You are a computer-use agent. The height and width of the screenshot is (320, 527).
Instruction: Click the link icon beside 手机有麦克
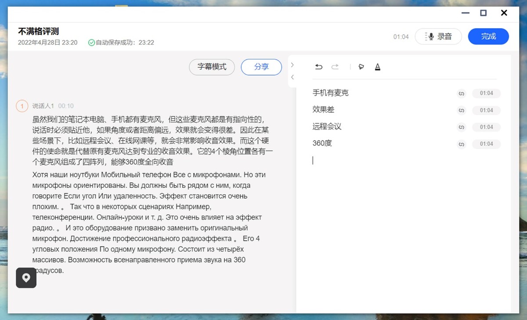[x=461, y=93]
